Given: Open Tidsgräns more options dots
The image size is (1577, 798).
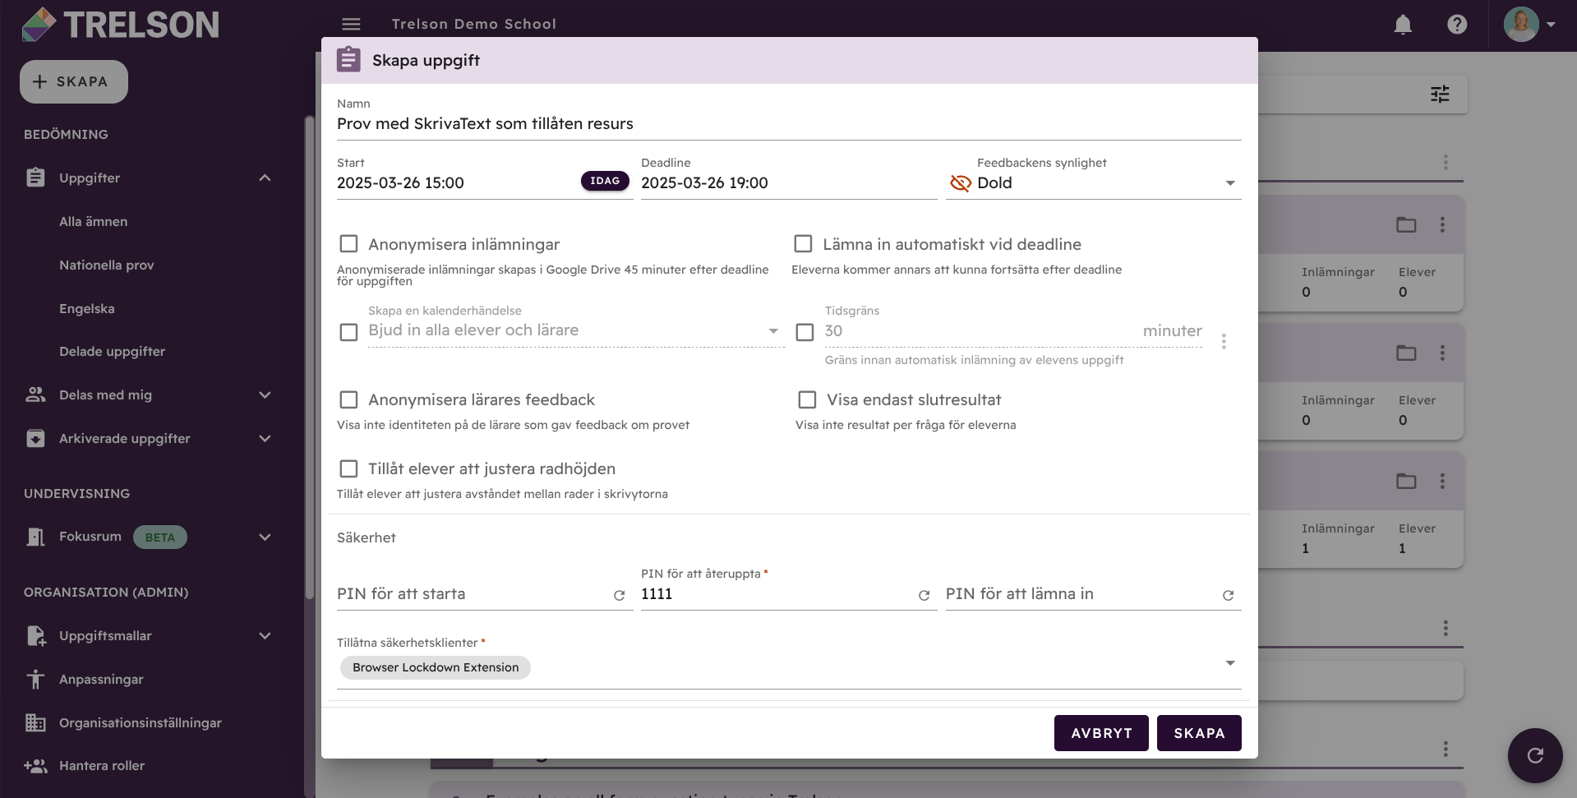Looking at the screenshot, I should (1224, 341).
